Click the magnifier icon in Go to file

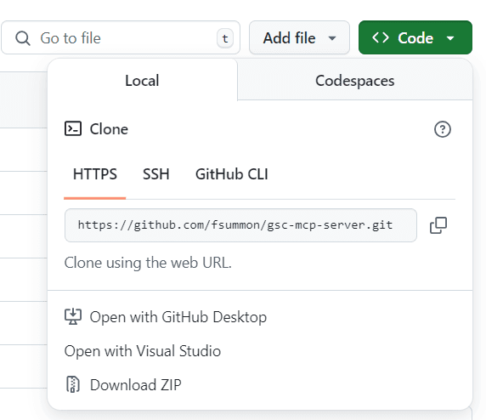(x=23, y=38)
